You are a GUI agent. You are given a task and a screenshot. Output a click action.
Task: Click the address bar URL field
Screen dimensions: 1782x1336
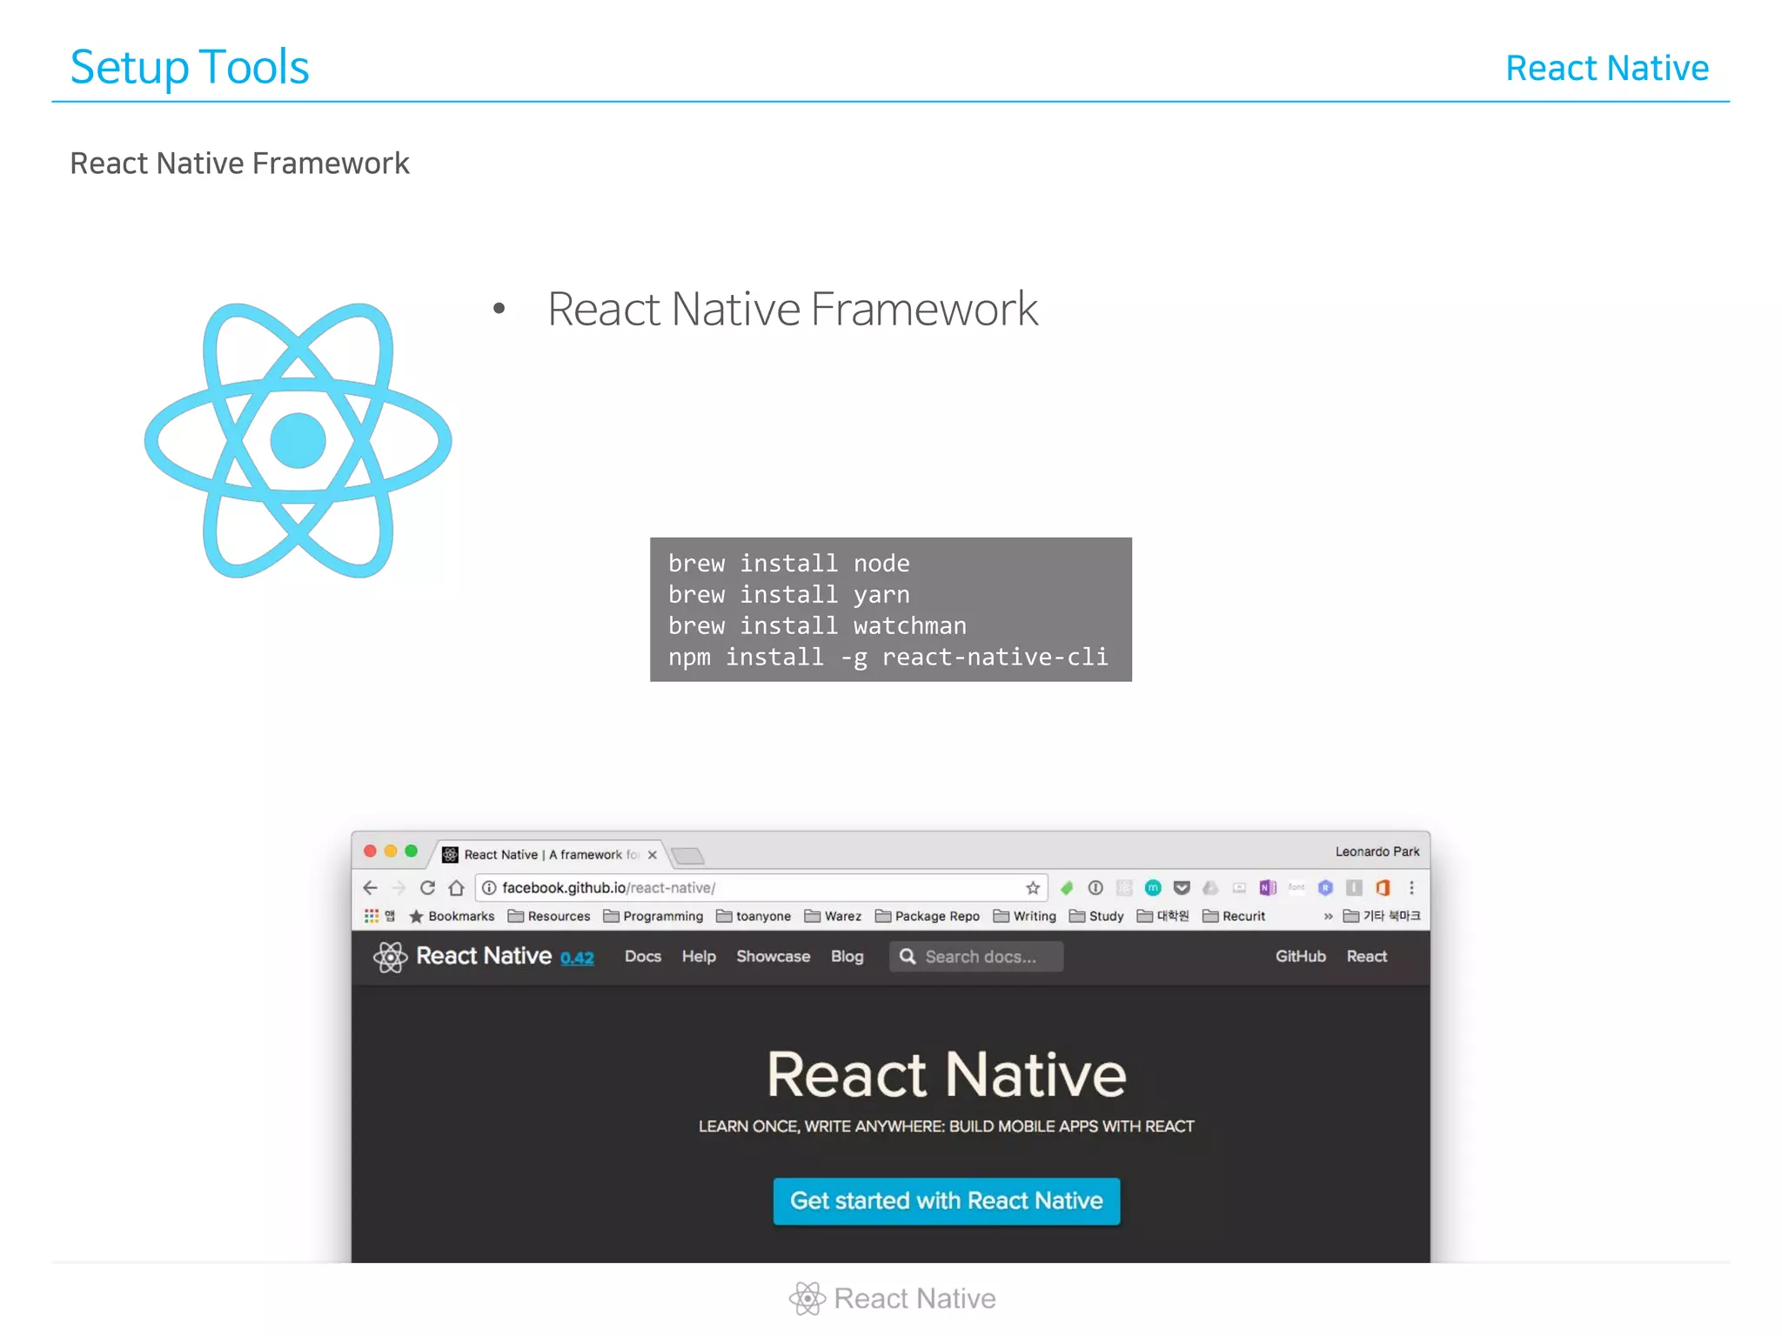[x=761, y=888]
